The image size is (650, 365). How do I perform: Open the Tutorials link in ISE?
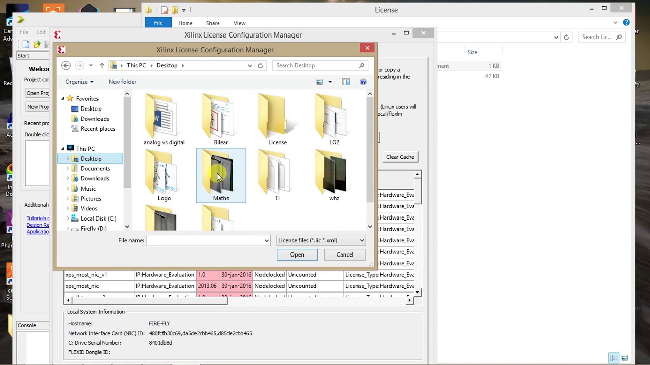pos(38,218)
